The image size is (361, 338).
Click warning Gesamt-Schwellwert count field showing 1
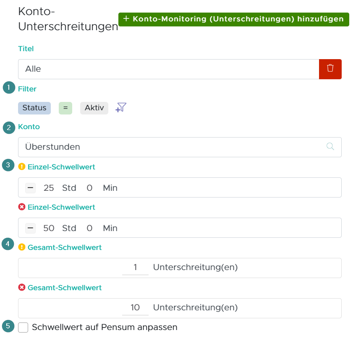(135, 268)
